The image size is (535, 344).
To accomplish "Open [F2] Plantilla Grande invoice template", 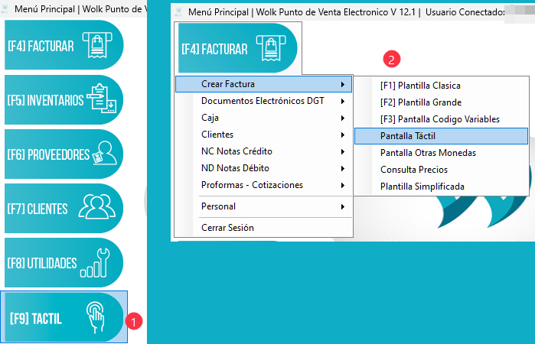I will (420, 102).
